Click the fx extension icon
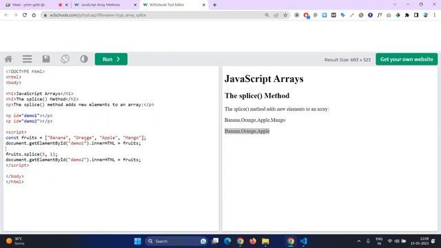Image resolution: width=441 pixels, height=248 pixels. [x=380, y=15]
